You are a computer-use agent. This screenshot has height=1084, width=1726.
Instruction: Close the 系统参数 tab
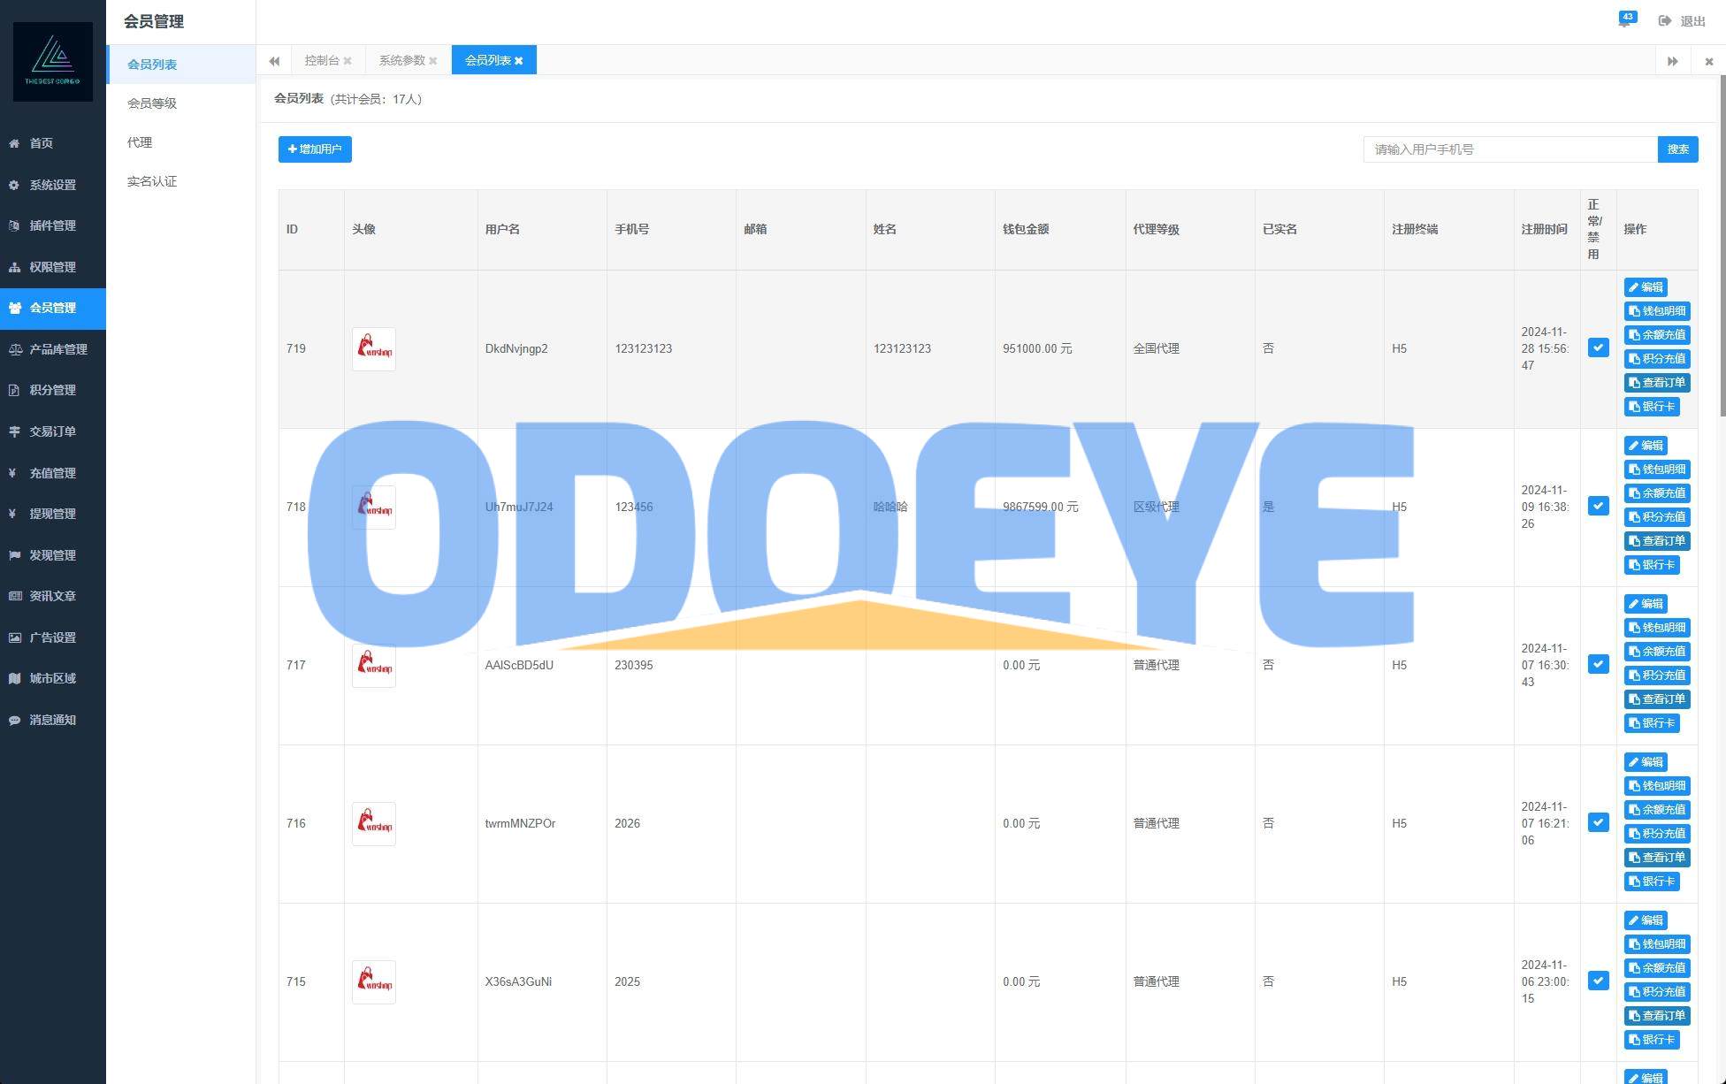click(432, 61)
